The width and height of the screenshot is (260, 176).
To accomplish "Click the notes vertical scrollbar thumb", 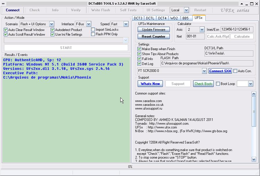I will coord(254,112).
